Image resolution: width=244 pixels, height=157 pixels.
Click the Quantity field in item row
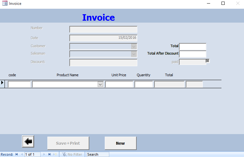[144, 84]
